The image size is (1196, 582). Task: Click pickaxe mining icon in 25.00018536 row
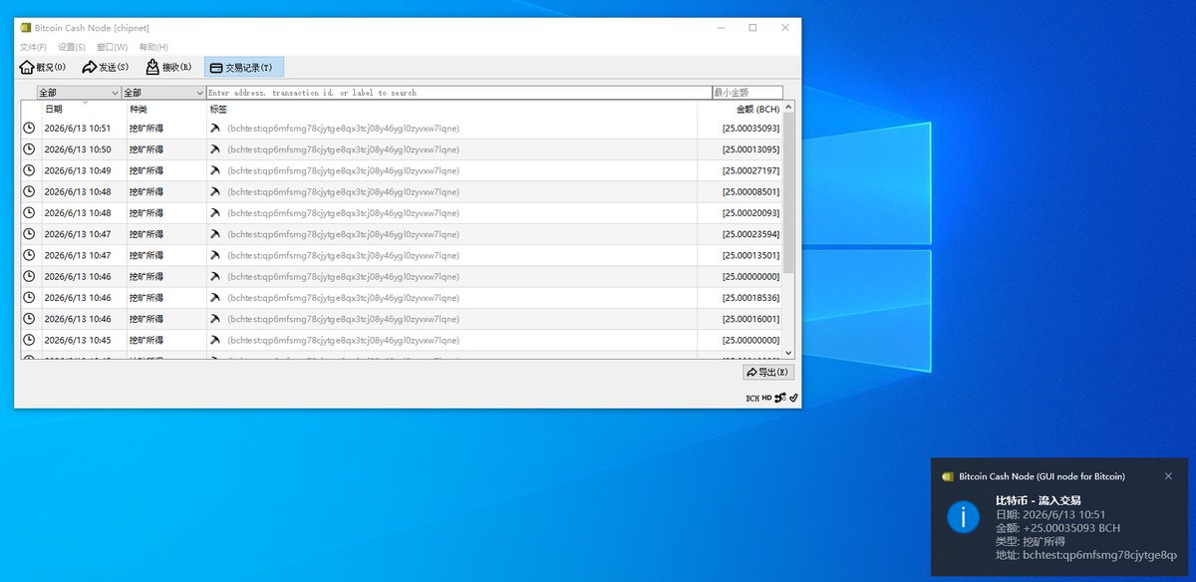pos(214,298)
